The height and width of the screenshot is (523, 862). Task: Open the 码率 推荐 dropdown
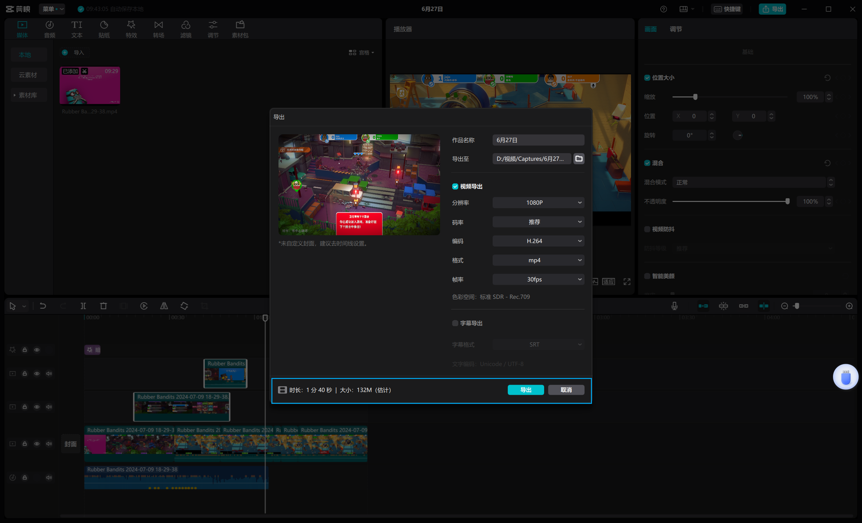tap(538, 222)
